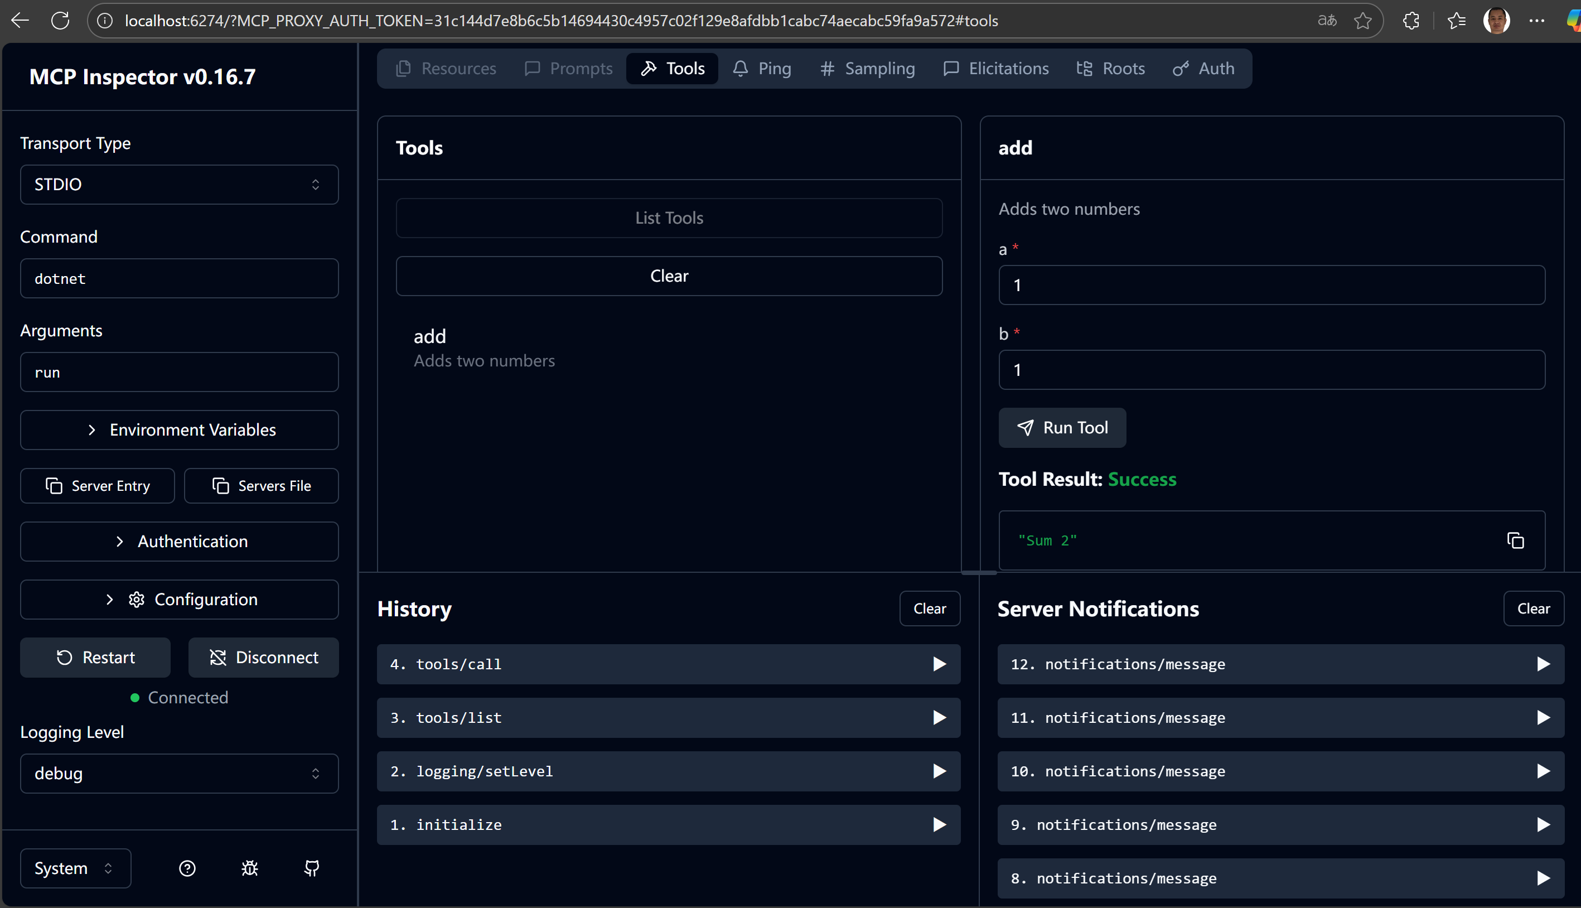Open the help question mark icon
Screen dimensions: 1581x908
click(187, 868)
